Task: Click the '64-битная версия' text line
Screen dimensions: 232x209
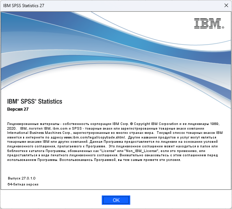Action: coord(23,184)
